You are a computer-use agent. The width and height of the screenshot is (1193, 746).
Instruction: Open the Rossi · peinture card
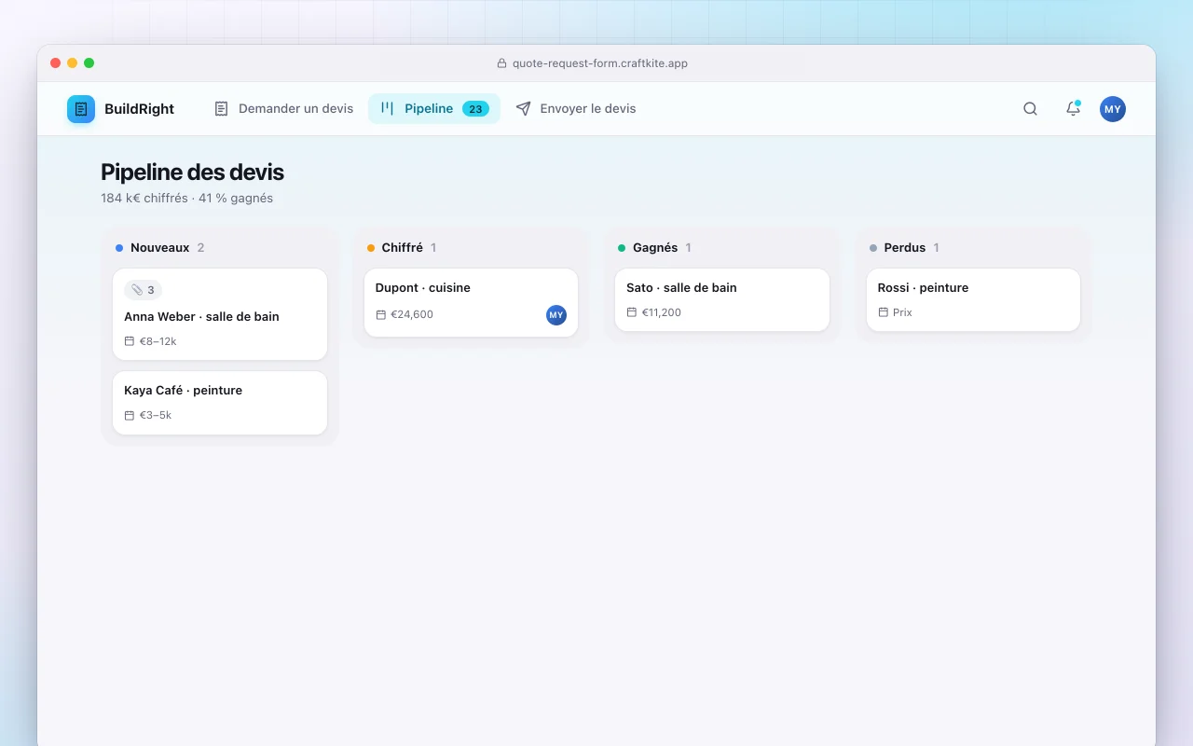point(973,299)
